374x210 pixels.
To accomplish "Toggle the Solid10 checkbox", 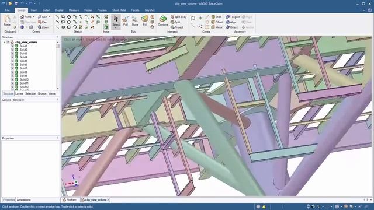I will click(12, 79).
